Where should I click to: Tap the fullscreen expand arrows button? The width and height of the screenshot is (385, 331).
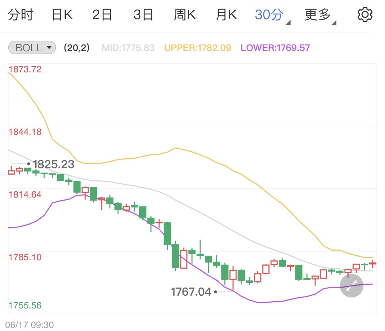(351, 285)
